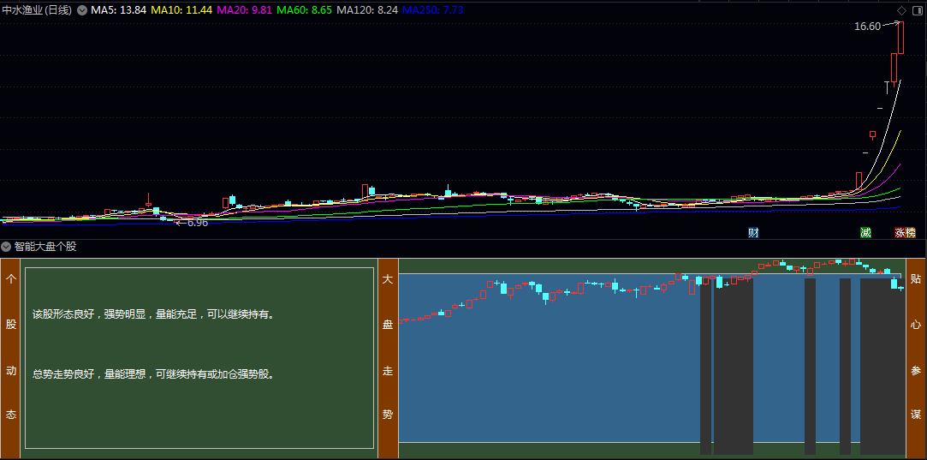This screenshot has width=927, height=460.
Task: Click the 中水渔业(日线) stock title
Action: tap(38, 10)
